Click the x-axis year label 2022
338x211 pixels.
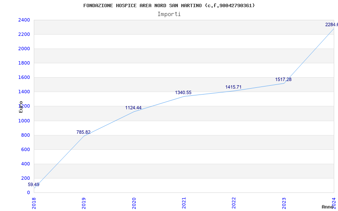(x=234, y=203)
